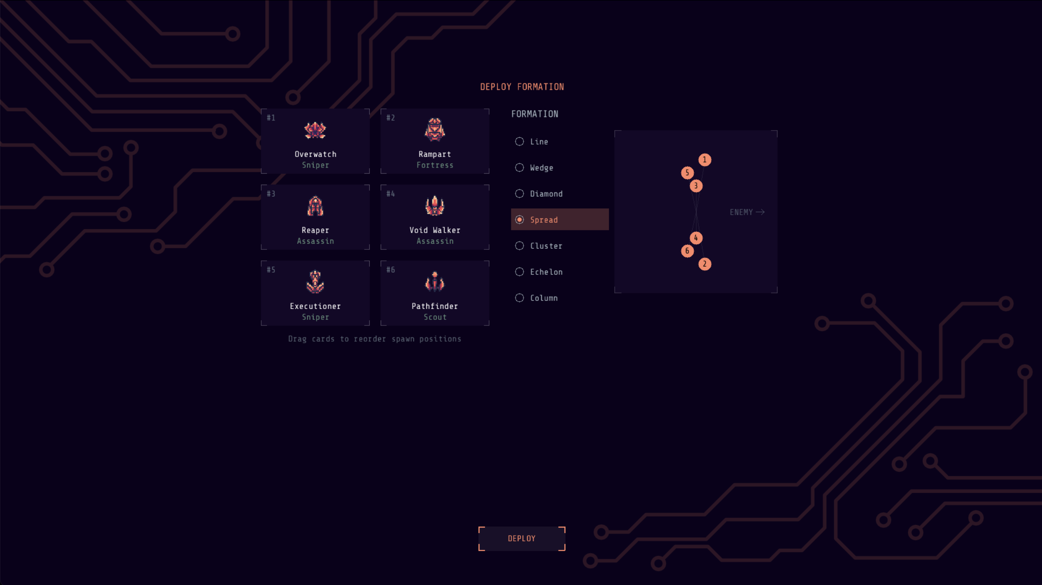
Task: Switch to the Cluster formation
Action: click(560, 246)
